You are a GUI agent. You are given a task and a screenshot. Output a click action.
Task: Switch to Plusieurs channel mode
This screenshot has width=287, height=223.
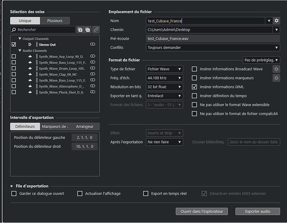[55, 21]
